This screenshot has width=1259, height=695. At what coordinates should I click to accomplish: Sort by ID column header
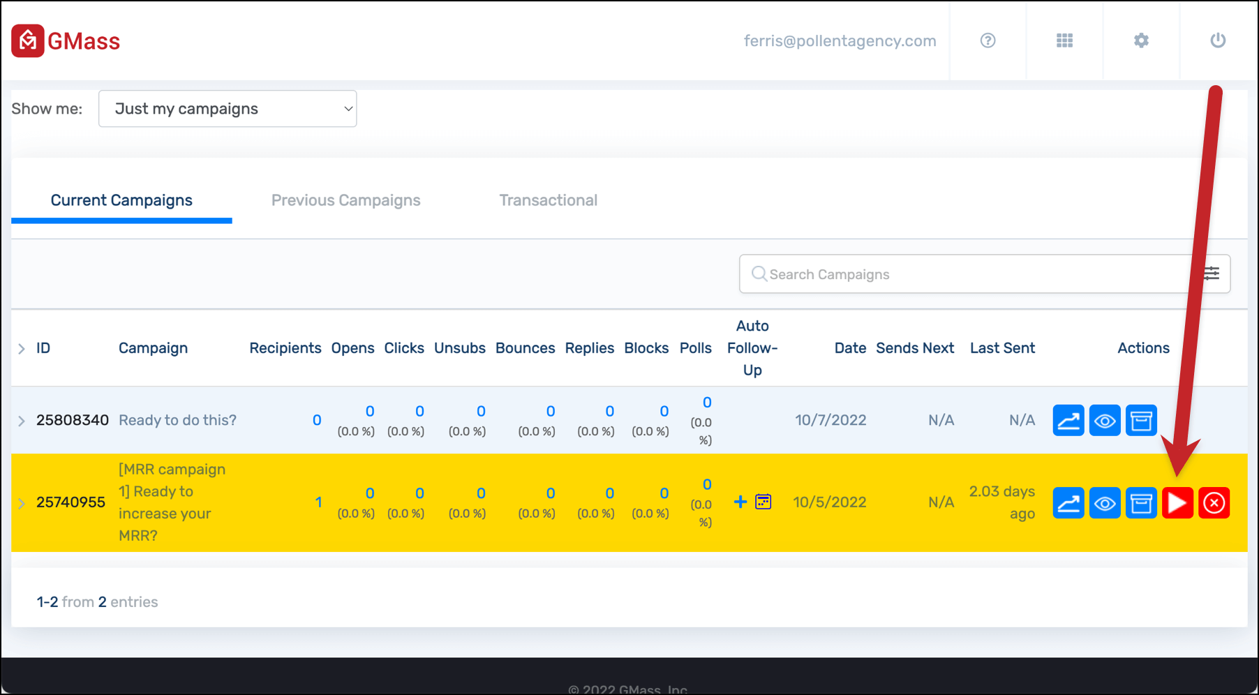43,348
